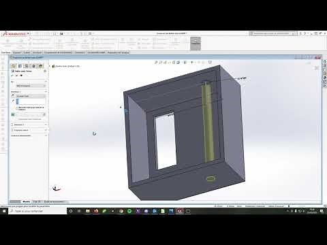Screen dimensions: 327x245
Task: Expand the flyout feature tree arrow
Action: point(50,66)
